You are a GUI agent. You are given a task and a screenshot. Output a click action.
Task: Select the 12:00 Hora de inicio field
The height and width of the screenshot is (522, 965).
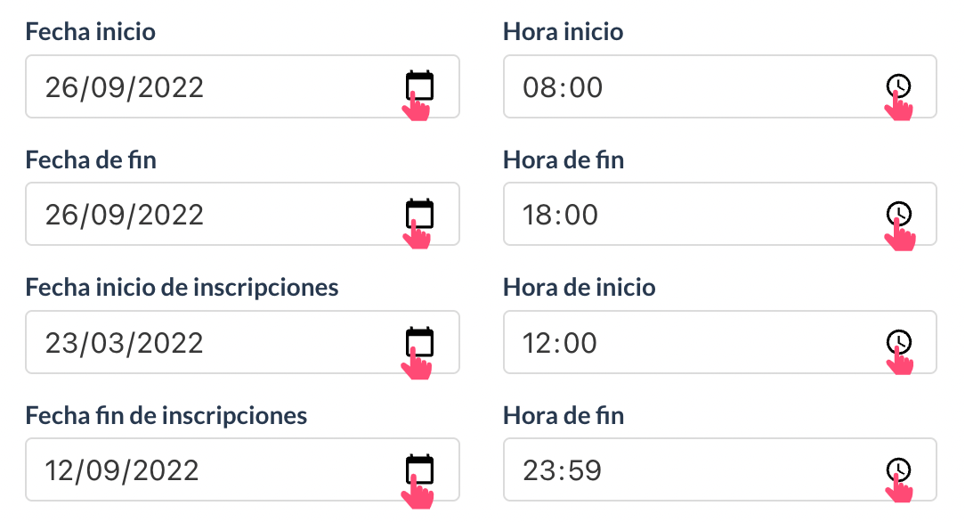pos(720,342)
